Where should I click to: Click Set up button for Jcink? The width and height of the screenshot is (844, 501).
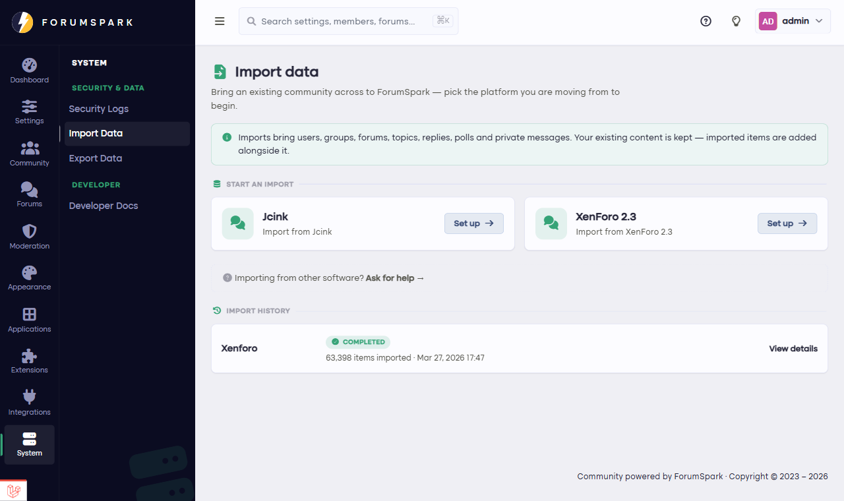click(x=474, y=223)
